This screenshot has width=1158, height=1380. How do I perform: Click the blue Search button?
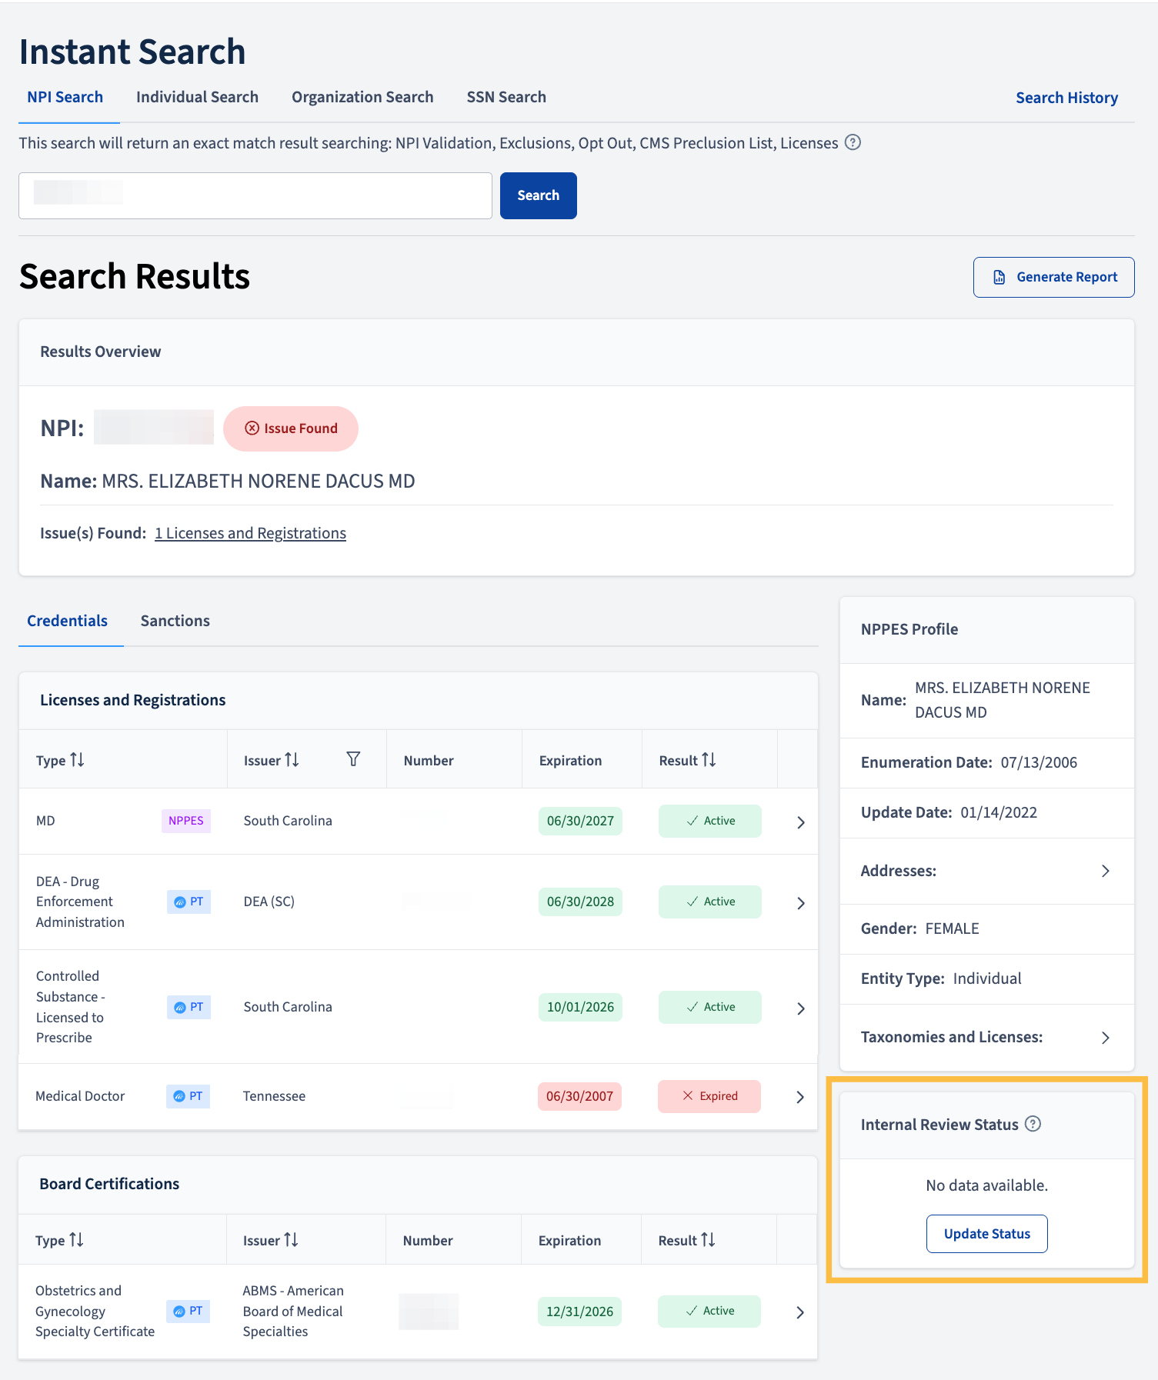click(x=539, y=195)
